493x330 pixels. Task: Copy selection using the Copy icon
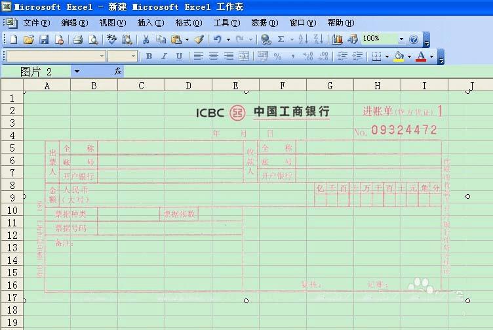click(x=161, y=39)
